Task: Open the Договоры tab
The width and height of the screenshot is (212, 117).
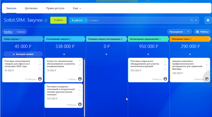Action: 31,8
